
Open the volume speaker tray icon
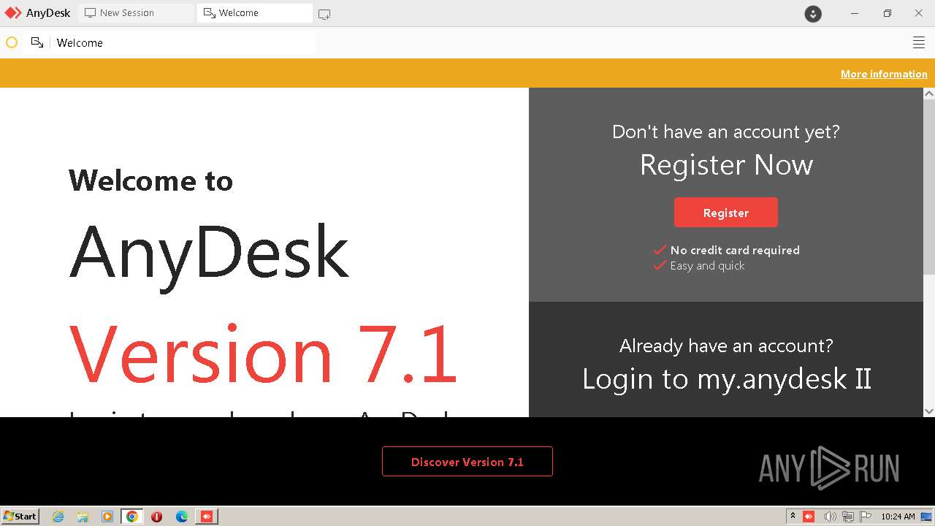click(x=830, y=517)
